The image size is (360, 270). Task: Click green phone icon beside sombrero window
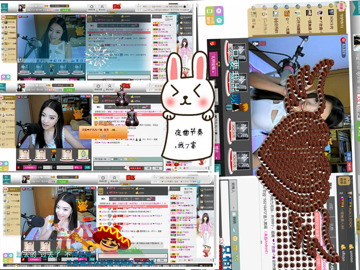coord(6,261)
